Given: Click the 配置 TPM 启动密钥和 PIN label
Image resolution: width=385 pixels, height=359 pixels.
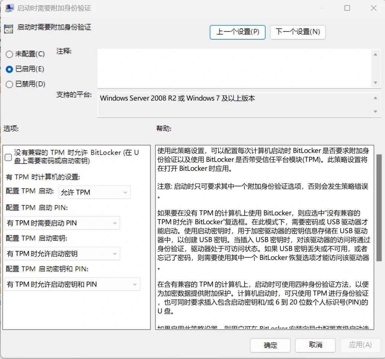Looking at the screenshot, I should tap(47, 269).
